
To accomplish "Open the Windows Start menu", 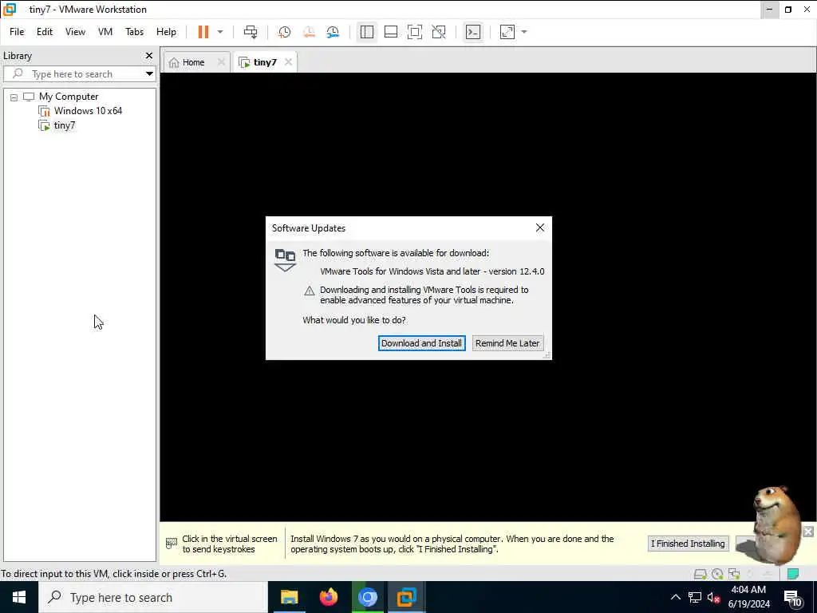I will click(x=19, y=597).
